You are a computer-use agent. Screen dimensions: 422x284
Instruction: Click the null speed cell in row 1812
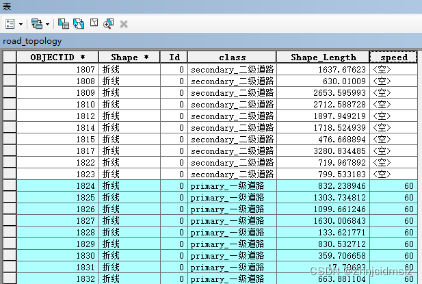pos(393,116)
